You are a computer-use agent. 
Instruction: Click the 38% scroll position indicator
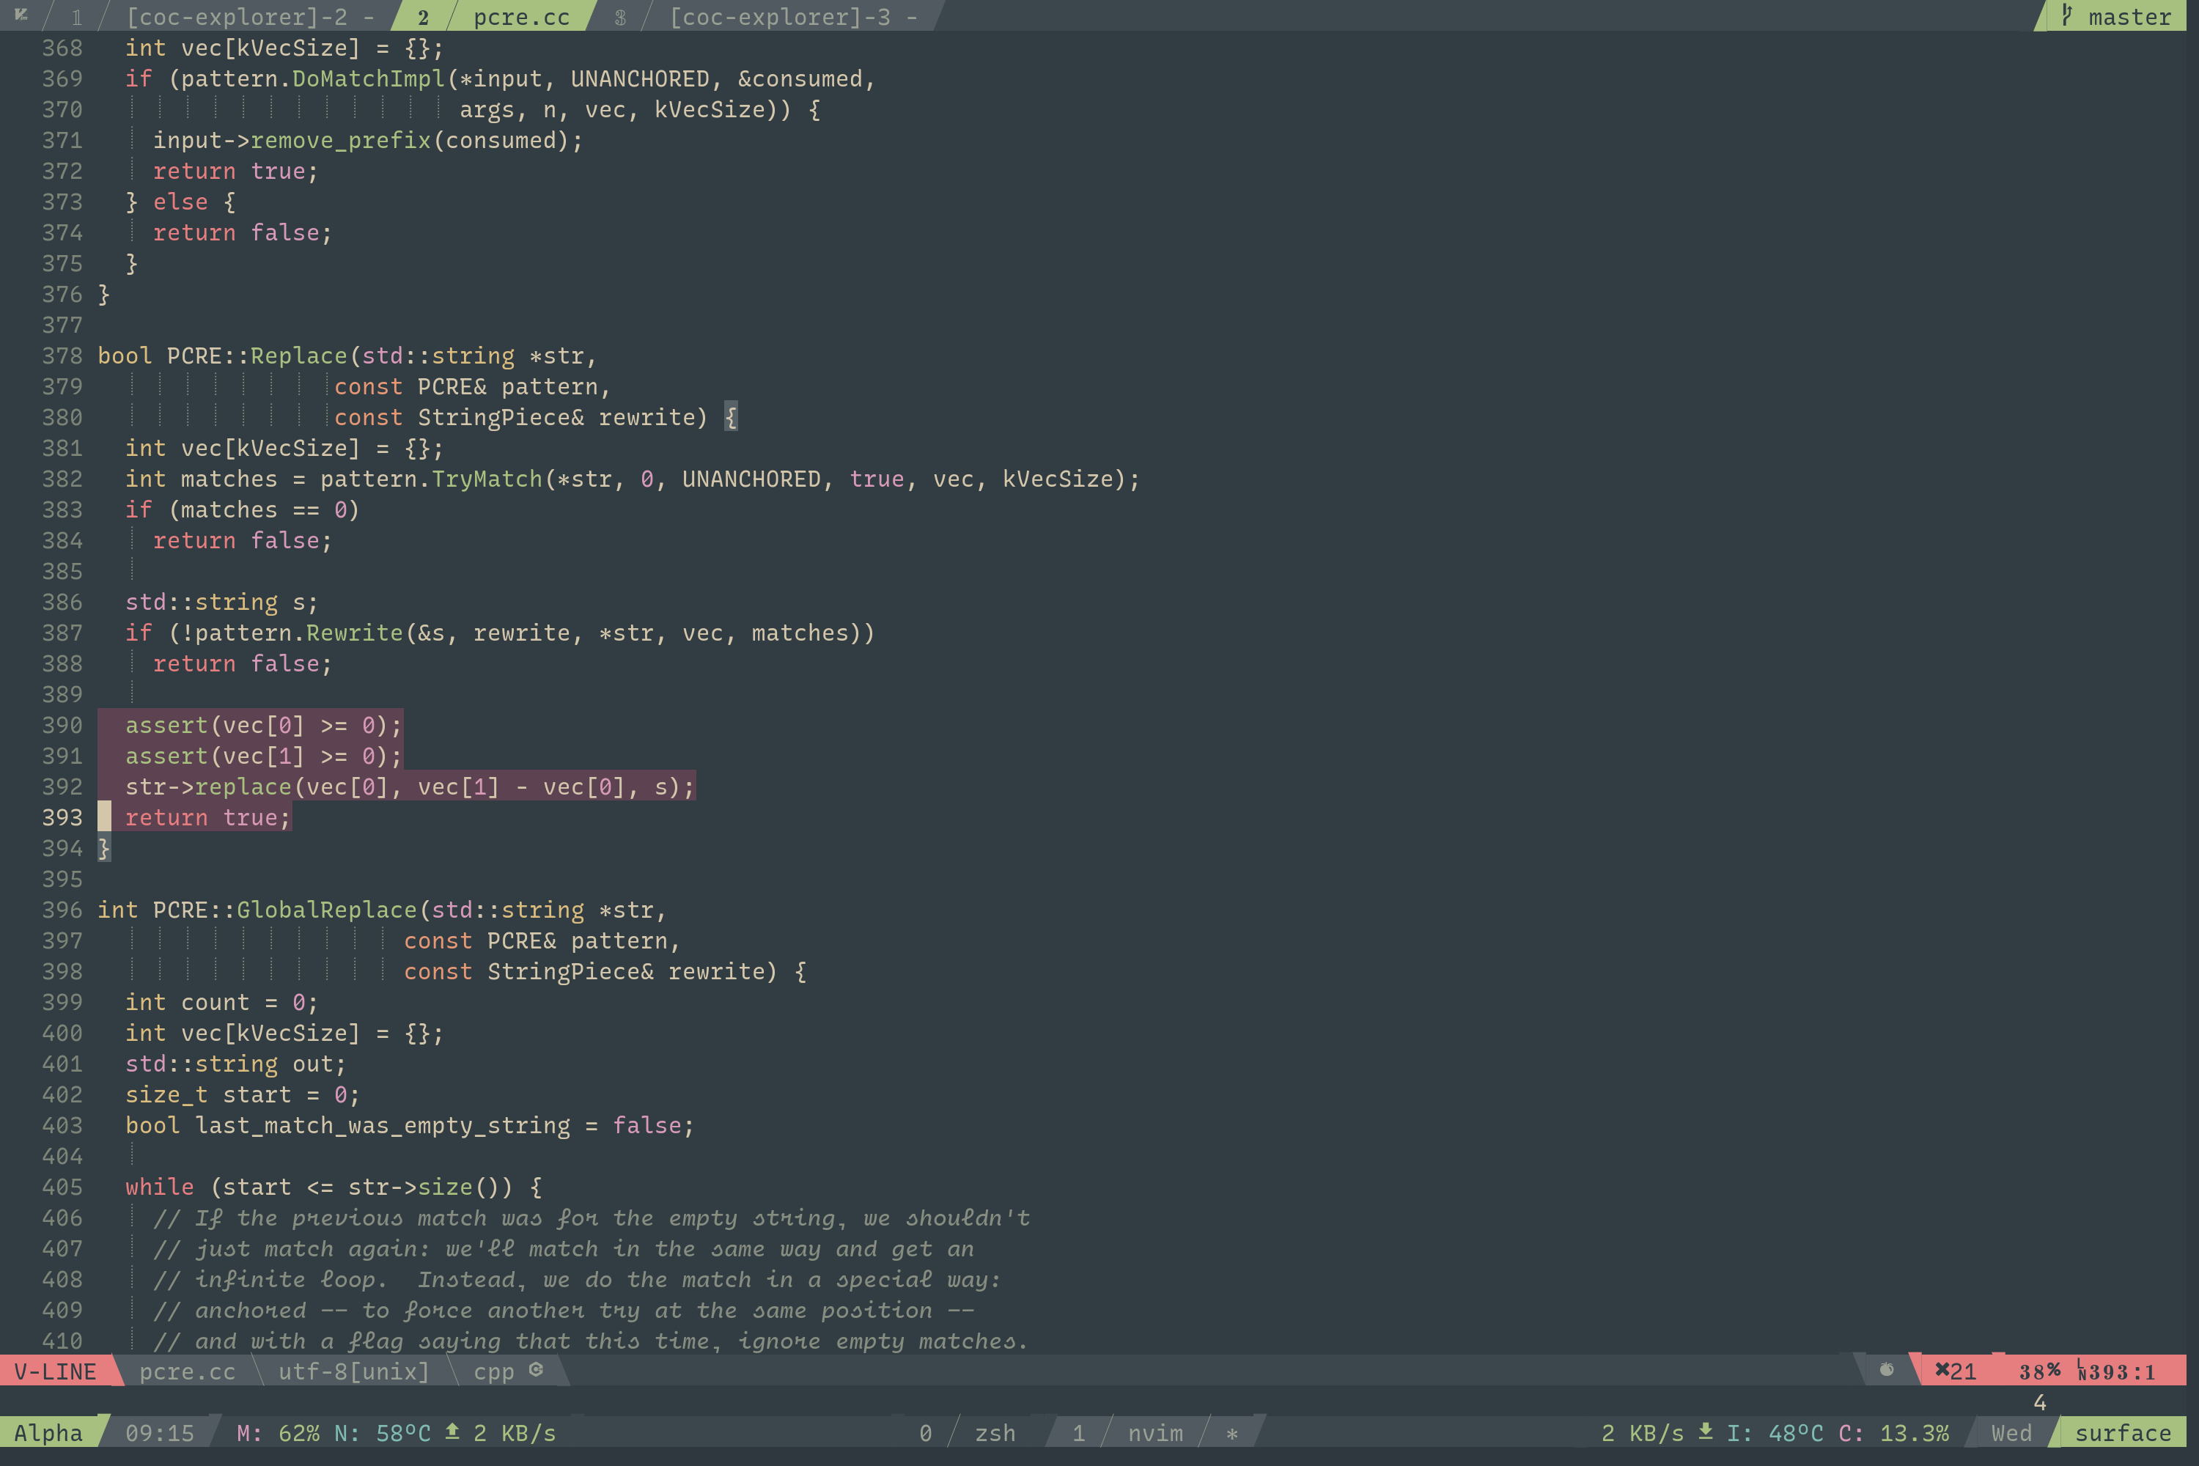pyautogui.click(x=2039, y=1371)
